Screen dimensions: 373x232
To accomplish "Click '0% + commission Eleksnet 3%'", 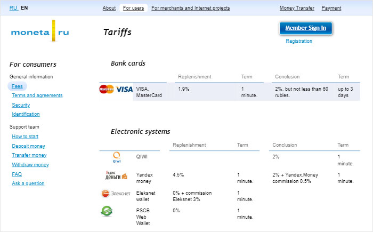I will (x=192, y=196).
